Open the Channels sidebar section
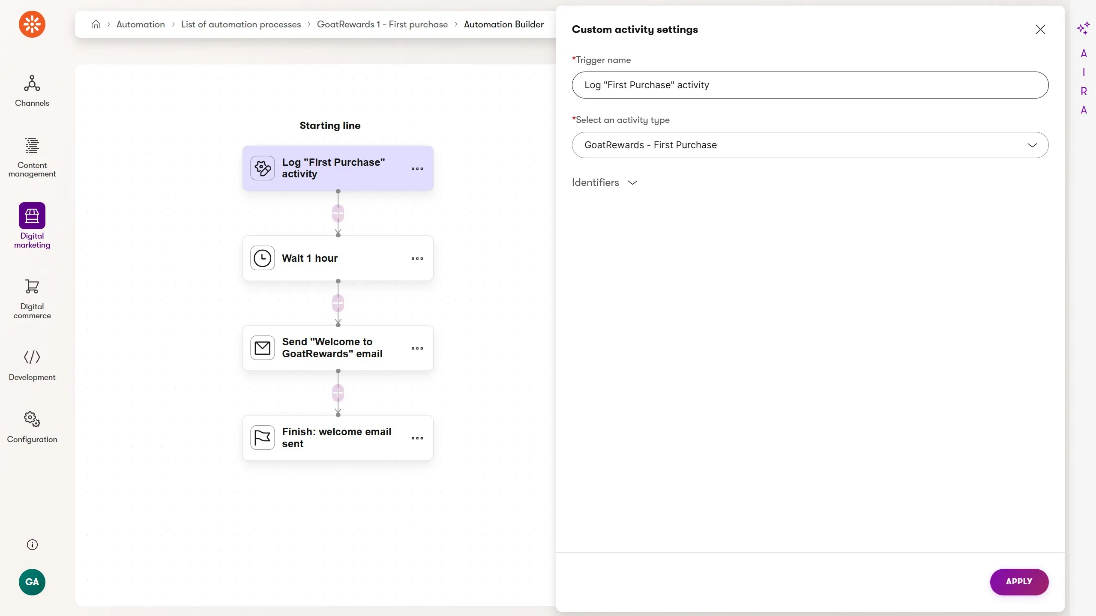The width and height of the screenshot is (1096, 616). pyautogui.click(x=32, y=90)
